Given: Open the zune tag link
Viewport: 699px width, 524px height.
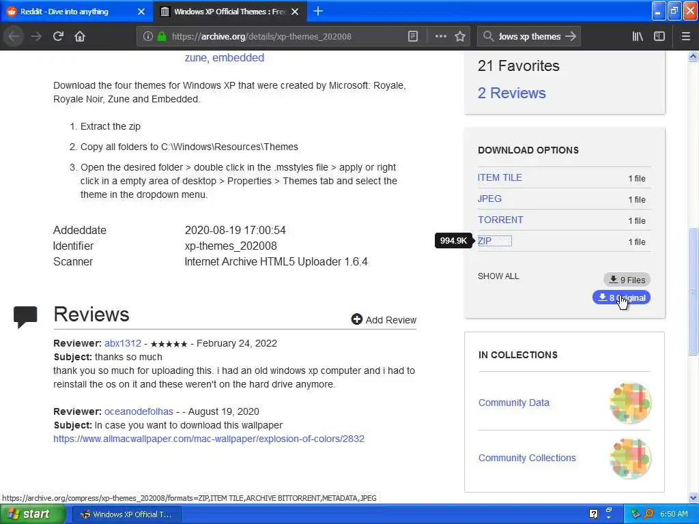Looking at the screenshot, I should tap(196, 58).
